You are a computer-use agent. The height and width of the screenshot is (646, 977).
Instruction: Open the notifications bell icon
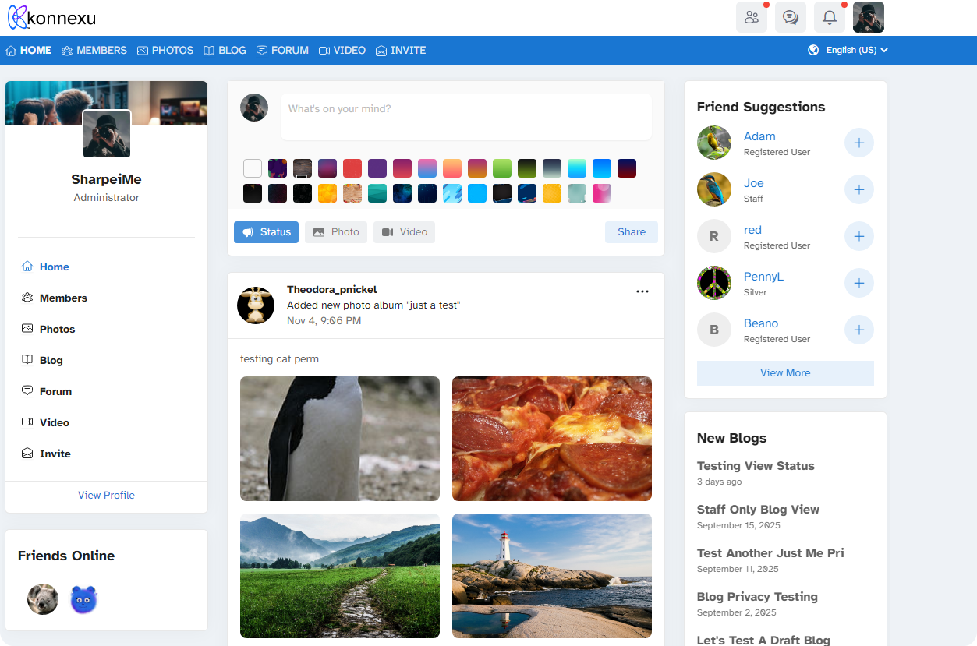tap(829, 17)
